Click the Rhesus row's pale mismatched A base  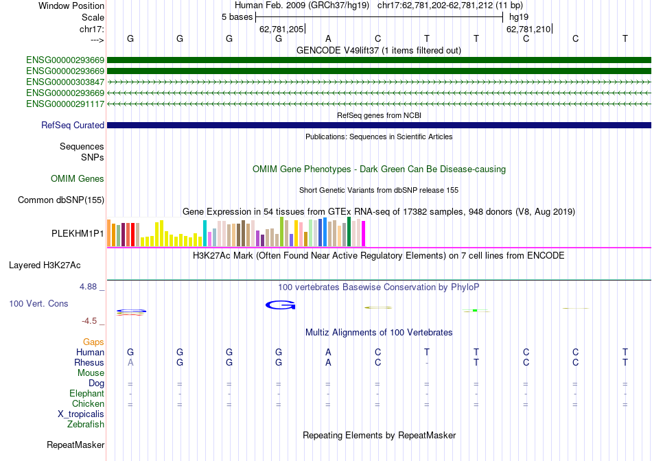[x=130, y=362]
